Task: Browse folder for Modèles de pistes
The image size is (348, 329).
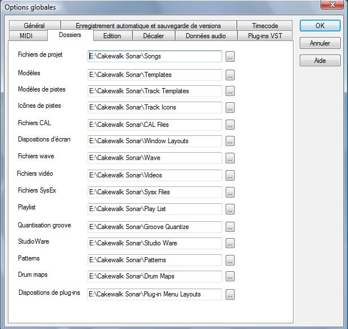Action: (x=230, y=91)
